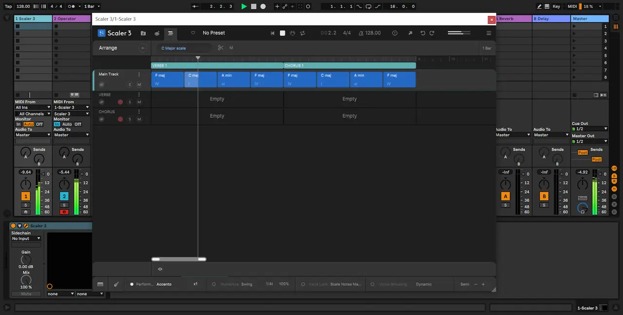This screenshot has width=623, height=315.
Task: Toggle the MIDI map mode button
Action: tap(572, 6)
